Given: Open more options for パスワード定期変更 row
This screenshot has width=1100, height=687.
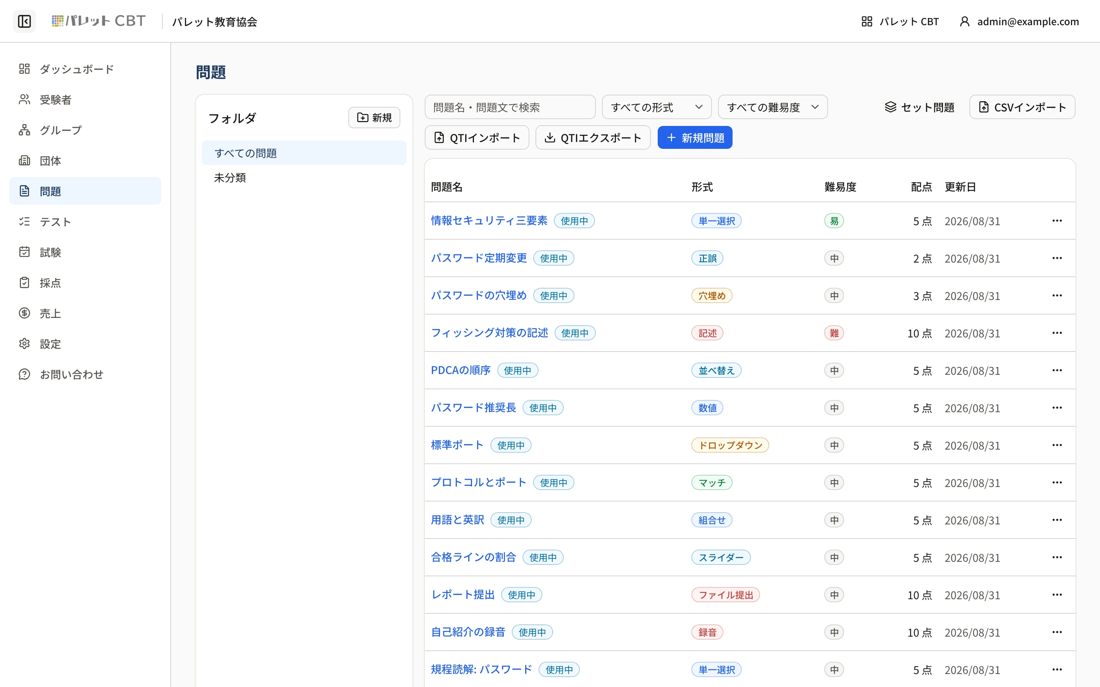Looking at the screenshot, I should tap(1057, 258).
